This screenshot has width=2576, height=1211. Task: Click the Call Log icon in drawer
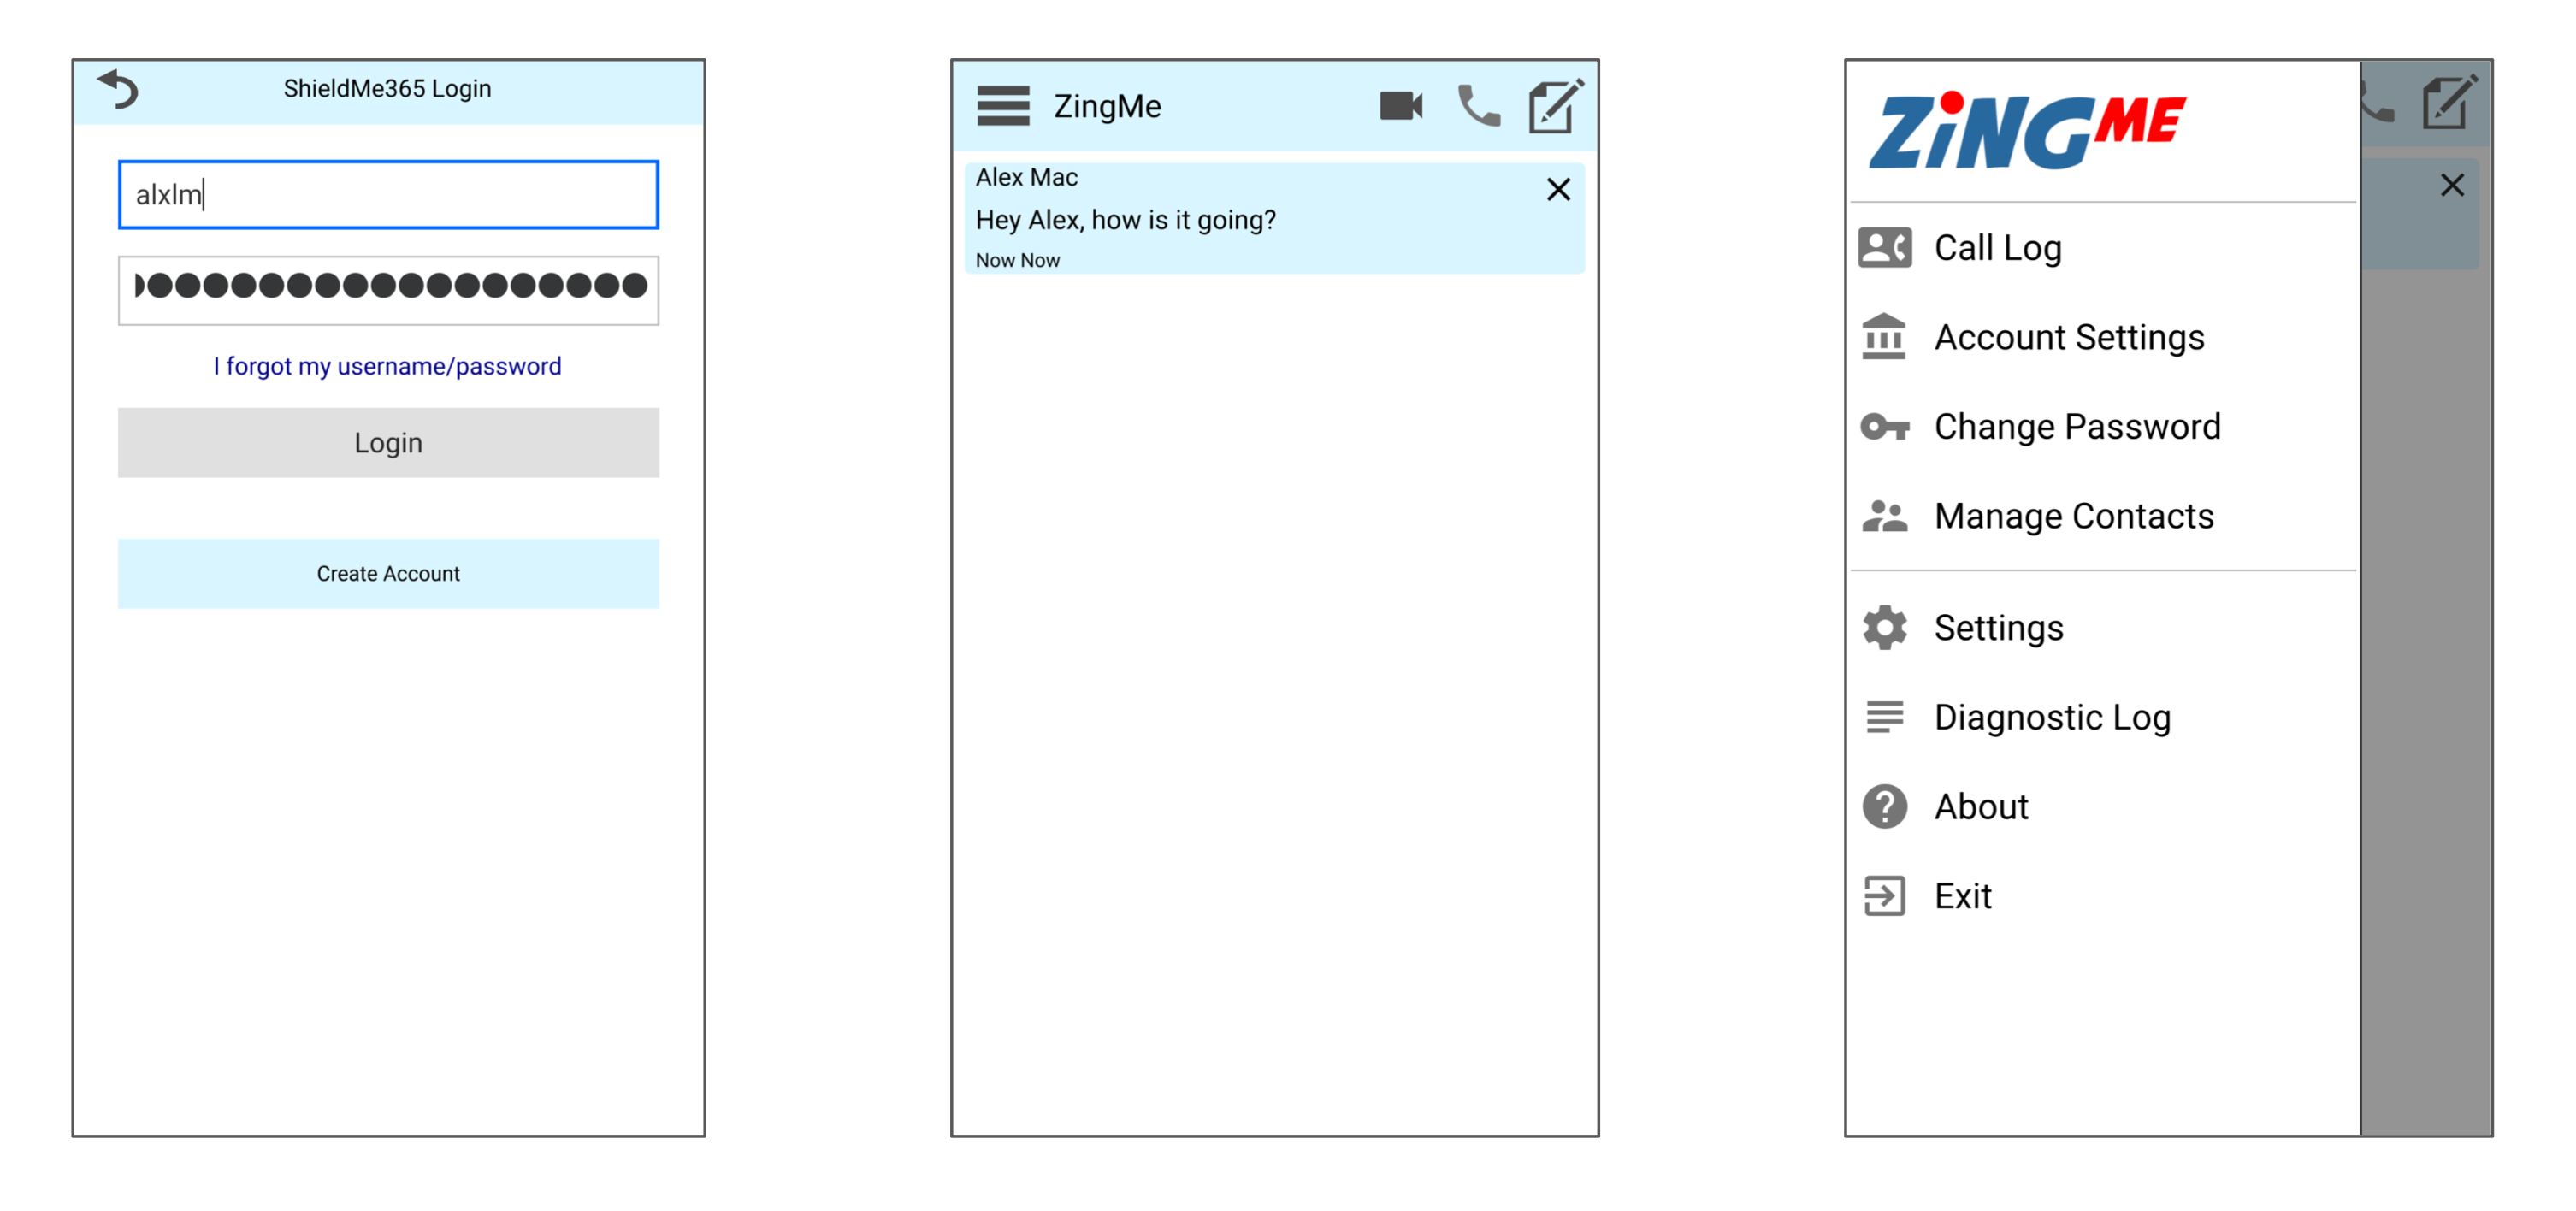pyautogui.click(x=1884, y=248)
